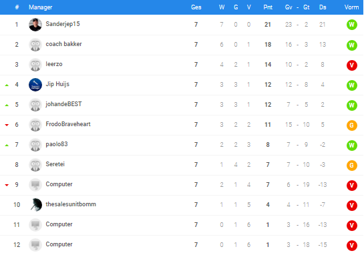
Task: Open the johandeBEST manager link
Action: click(63, 104)
